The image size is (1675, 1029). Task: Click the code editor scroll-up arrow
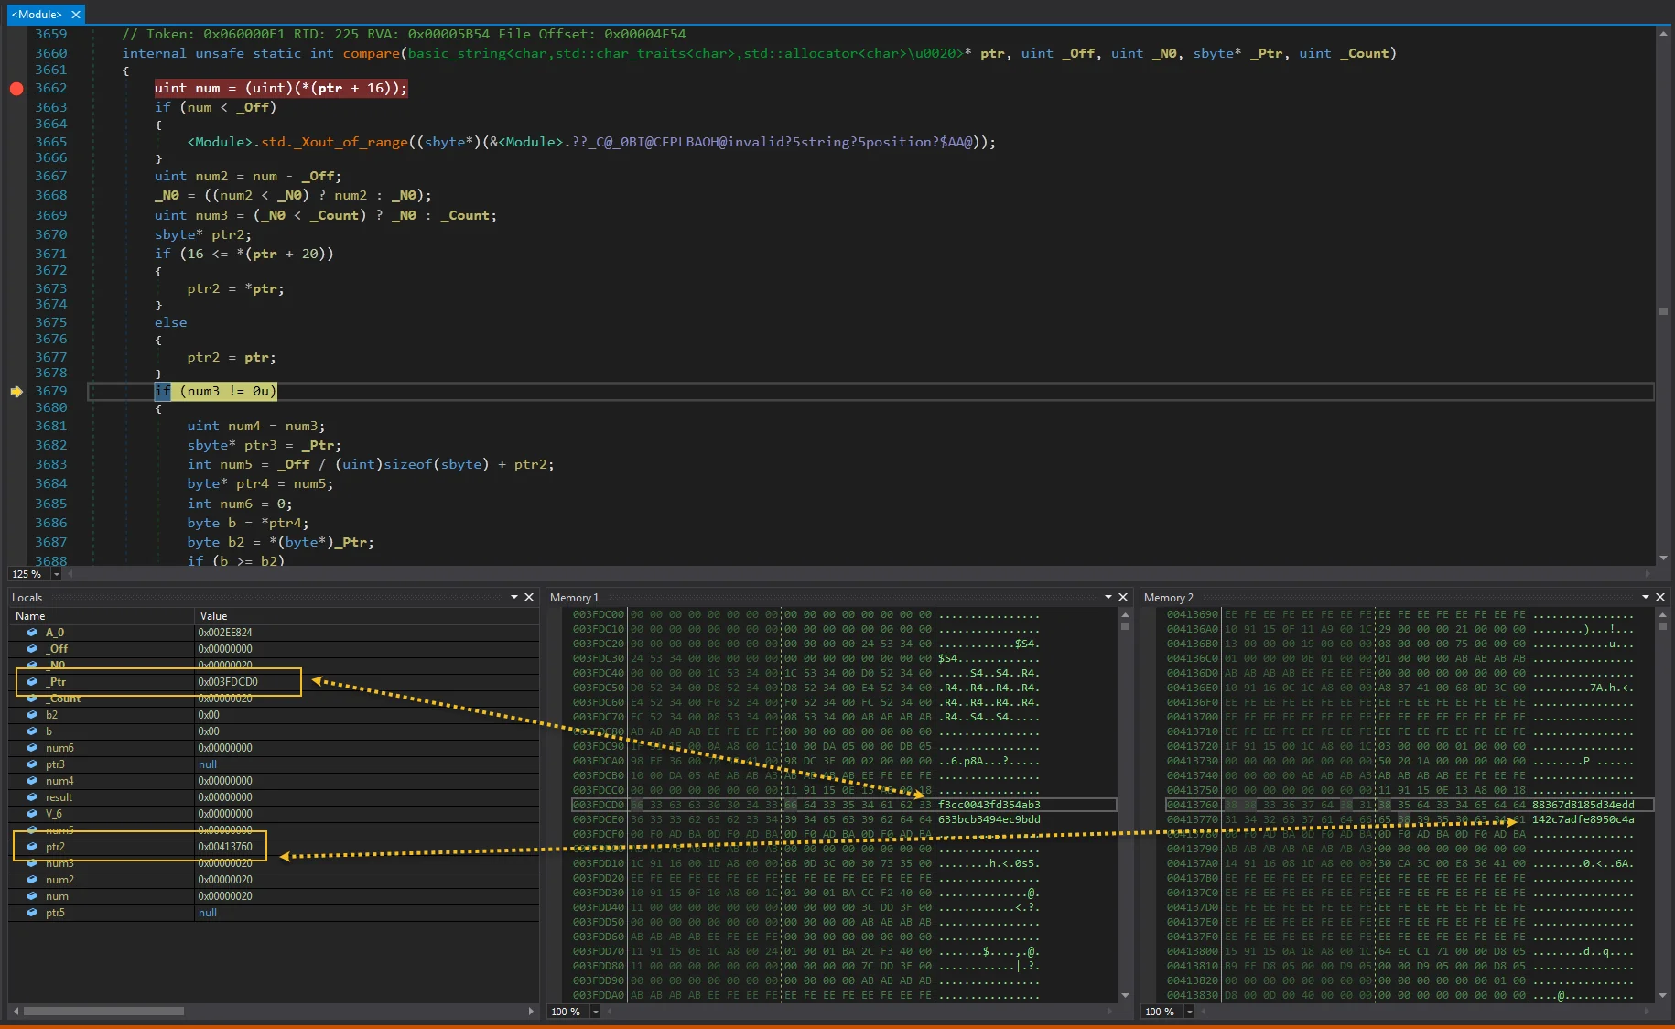pos(1663,34)
